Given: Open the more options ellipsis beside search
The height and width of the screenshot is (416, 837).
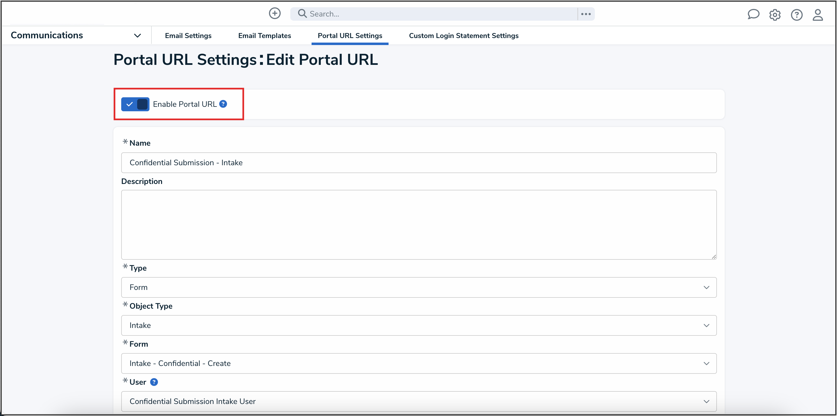Looking at the screenshot, I should point(586,14).
